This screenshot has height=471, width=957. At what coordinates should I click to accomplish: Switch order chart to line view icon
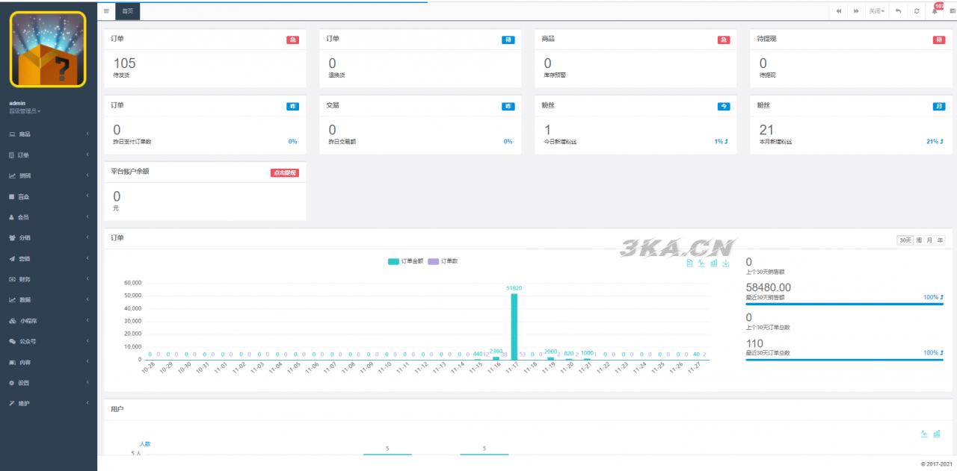(x=701, y=263)
